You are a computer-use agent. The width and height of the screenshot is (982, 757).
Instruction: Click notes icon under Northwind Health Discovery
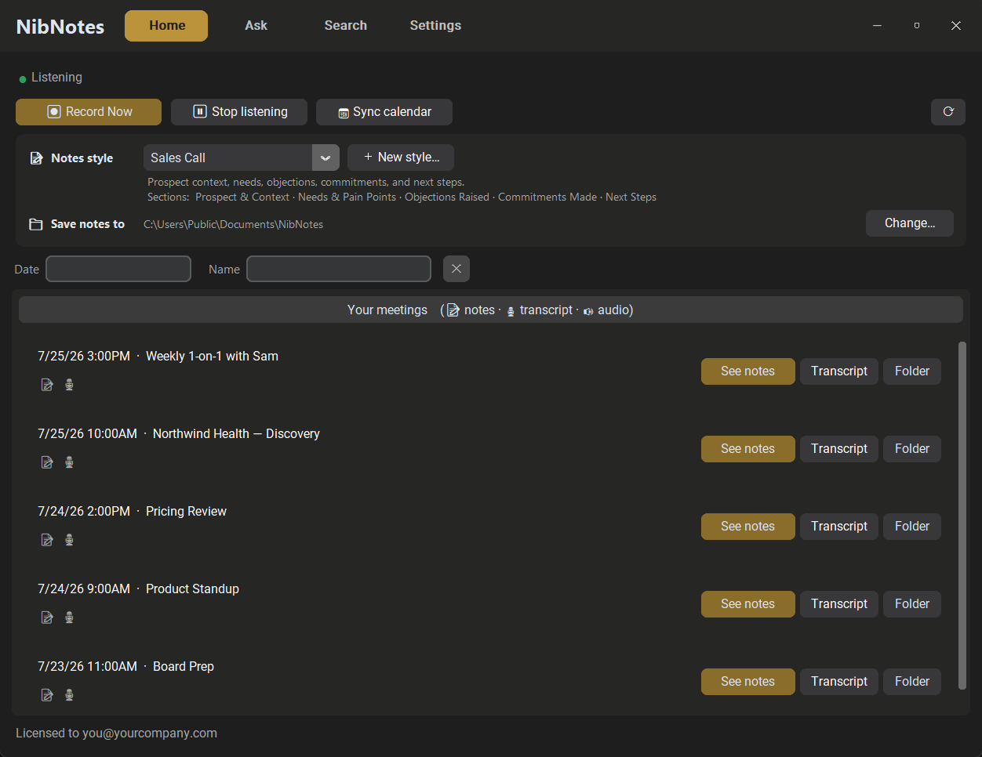tap(47, 462)
